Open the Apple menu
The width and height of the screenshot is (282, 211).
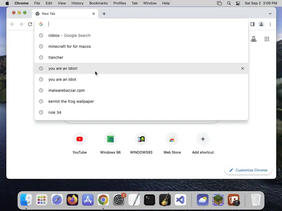7,3
